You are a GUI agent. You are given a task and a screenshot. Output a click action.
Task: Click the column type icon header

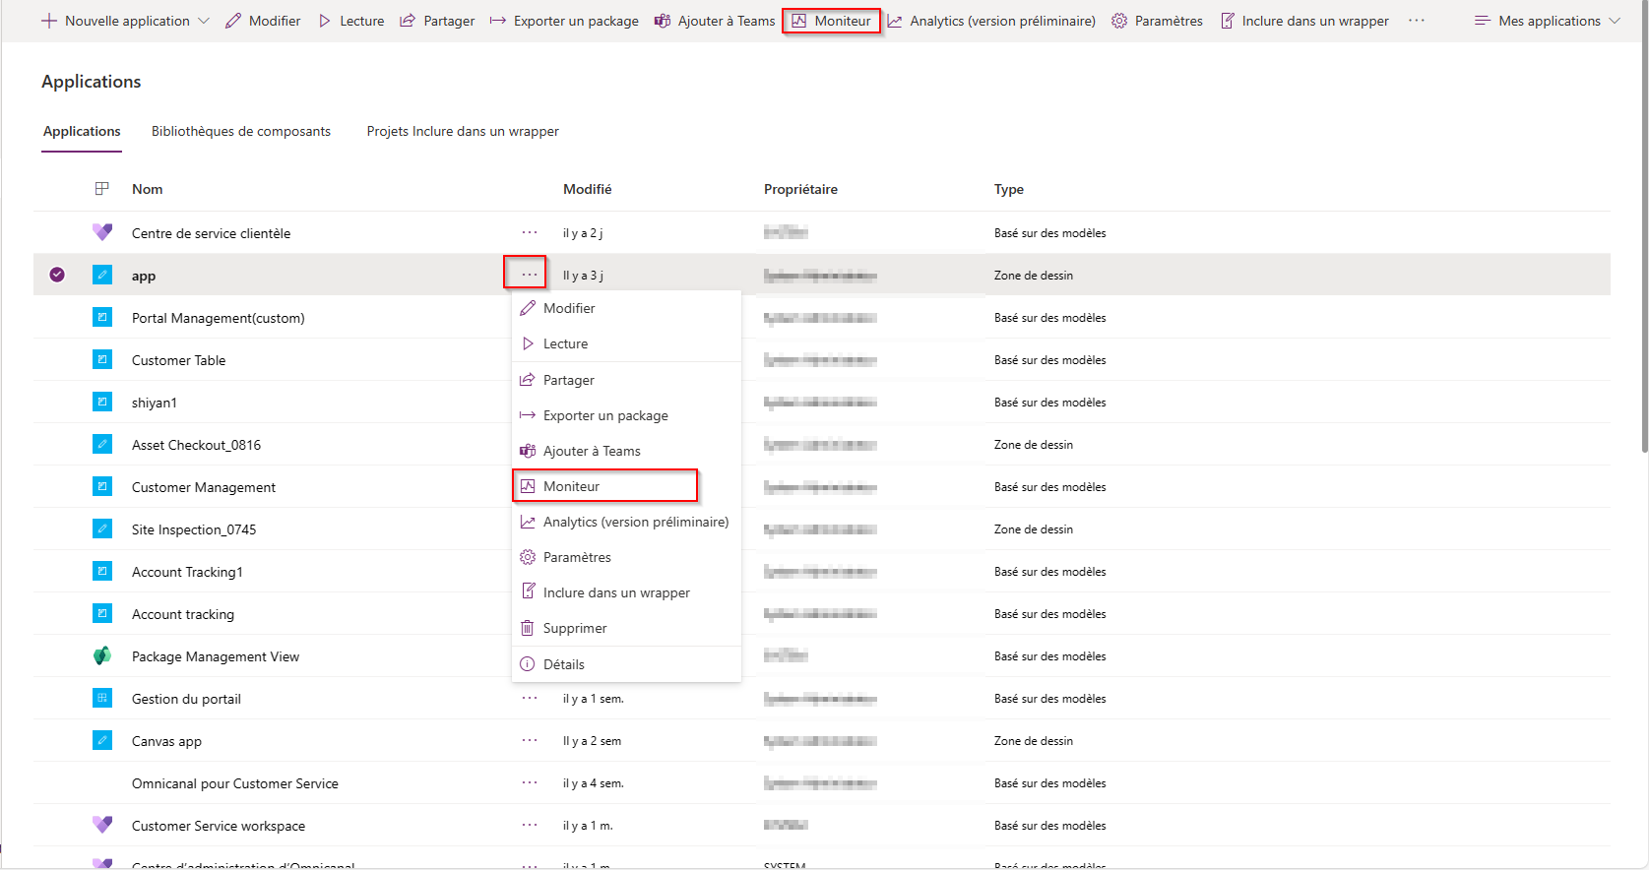tap(102, 189)
